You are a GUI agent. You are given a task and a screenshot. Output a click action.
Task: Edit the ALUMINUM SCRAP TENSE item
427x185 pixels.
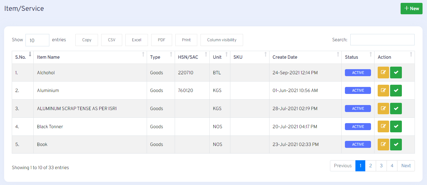coord(383,109)
